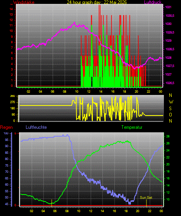
Task: Click the magenta Luftdruck label
Action: coord(153,2)
